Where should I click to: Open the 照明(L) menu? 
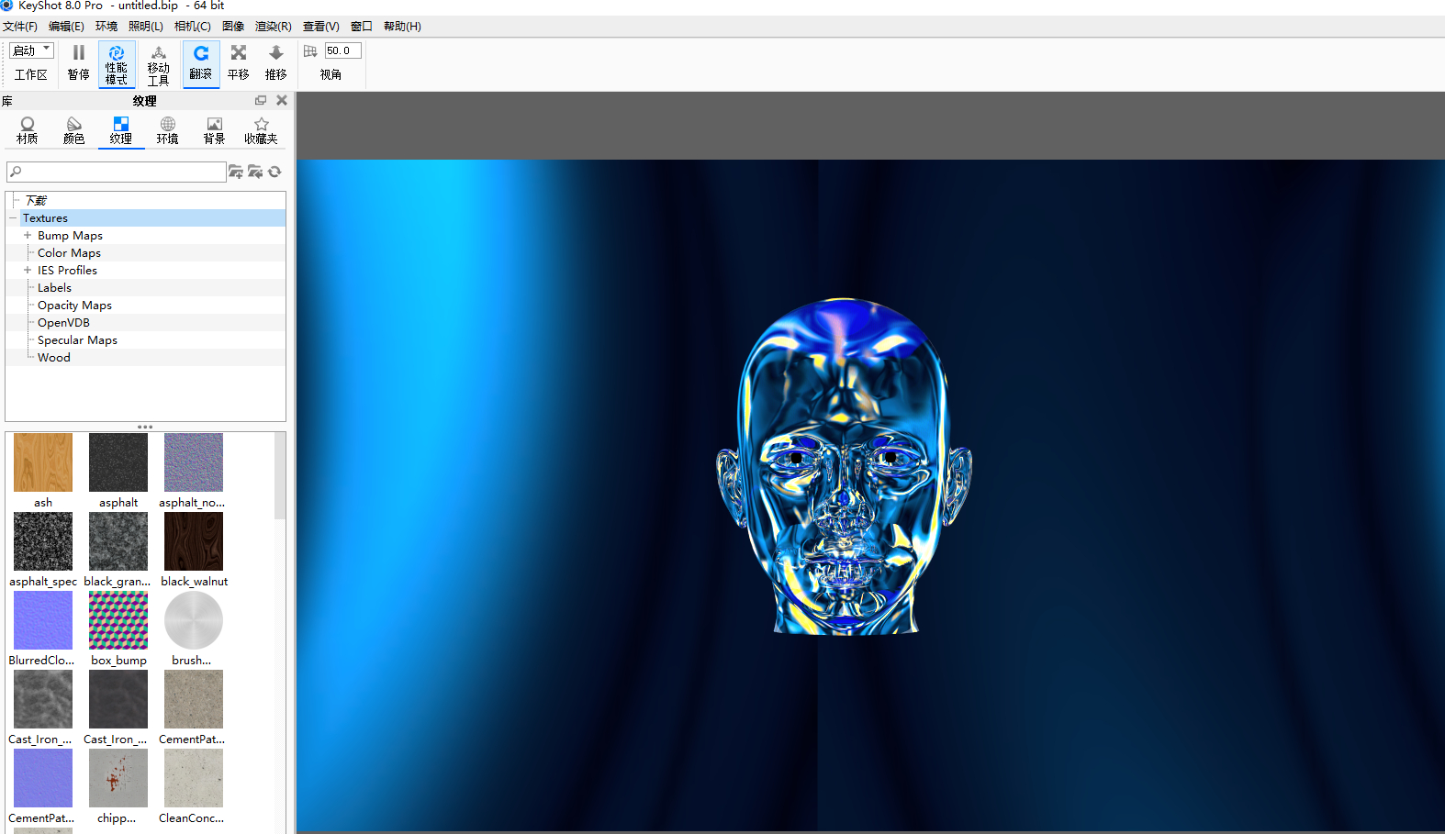[x=146, y=27]
